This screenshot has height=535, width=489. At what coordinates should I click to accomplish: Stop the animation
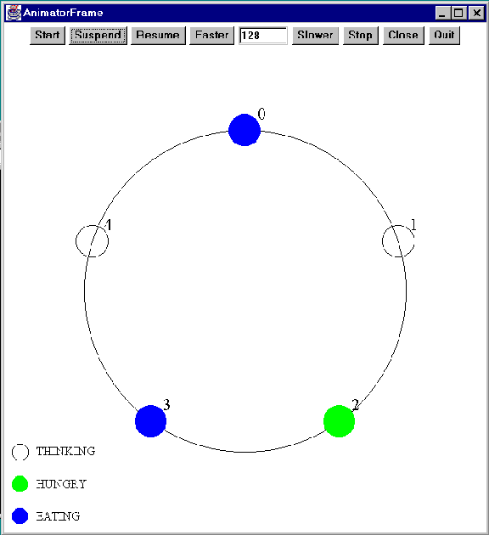tap(361, 36)
